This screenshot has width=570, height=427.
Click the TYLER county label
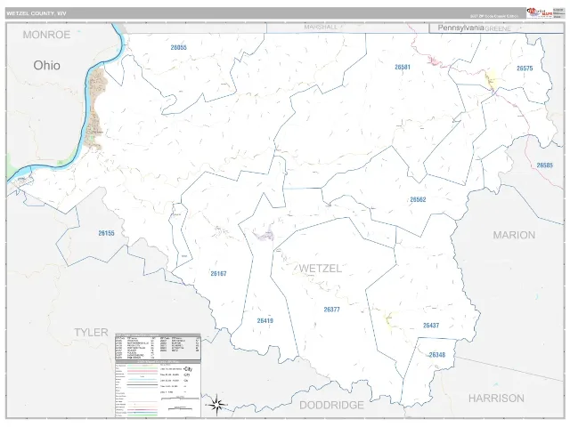(x=91, y=332)
